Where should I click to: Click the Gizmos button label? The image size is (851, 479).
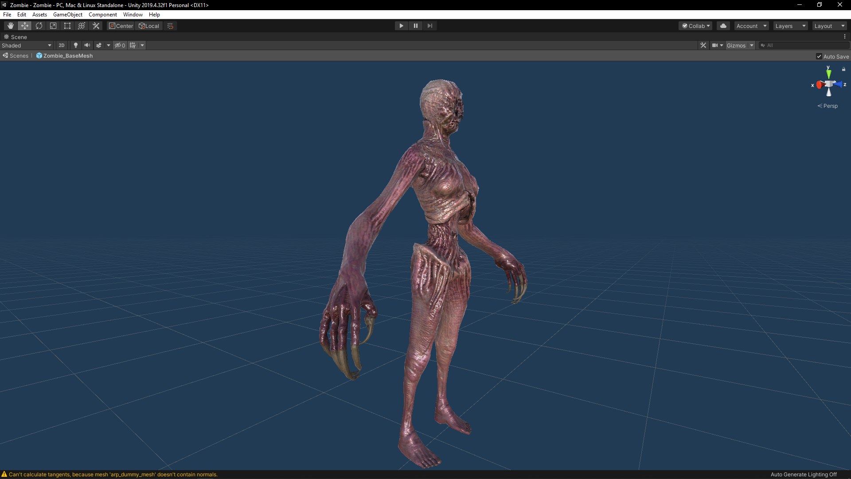736,45
